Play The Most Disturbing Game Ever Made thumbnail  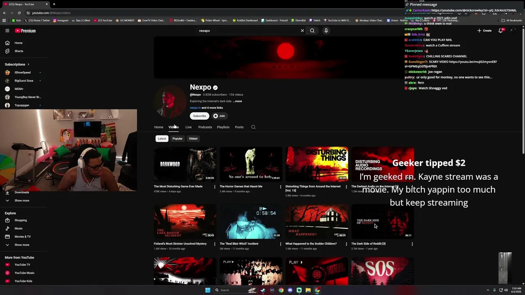[185, 164]
